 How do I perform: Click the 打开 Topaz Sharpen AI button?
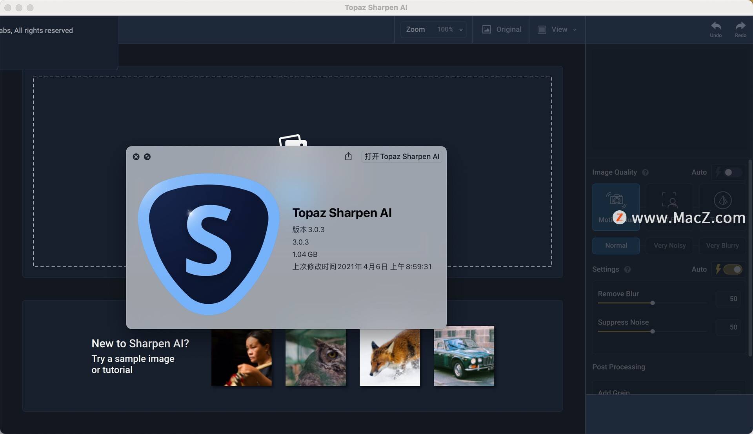click(402, 157)
